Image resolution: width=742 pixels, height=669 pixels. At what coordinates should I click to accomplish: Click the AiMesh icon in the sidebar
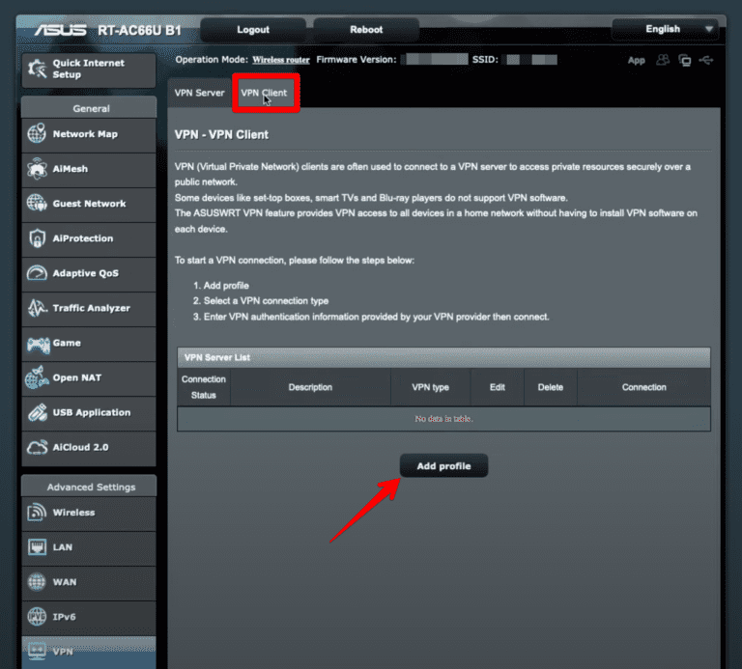[x=37, y=169]
